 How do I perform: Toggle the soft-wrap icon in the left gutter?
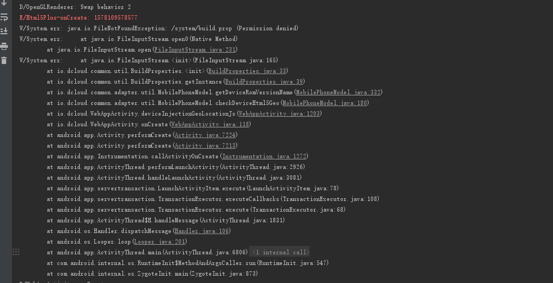pos(4,17)
